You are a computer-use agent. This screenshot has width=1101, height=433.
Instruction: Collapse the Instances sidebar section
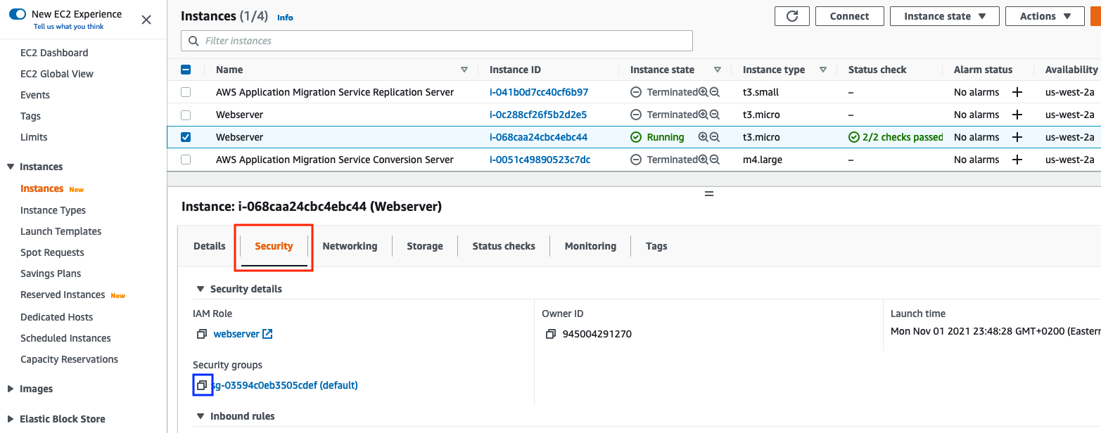pos(11,167)
